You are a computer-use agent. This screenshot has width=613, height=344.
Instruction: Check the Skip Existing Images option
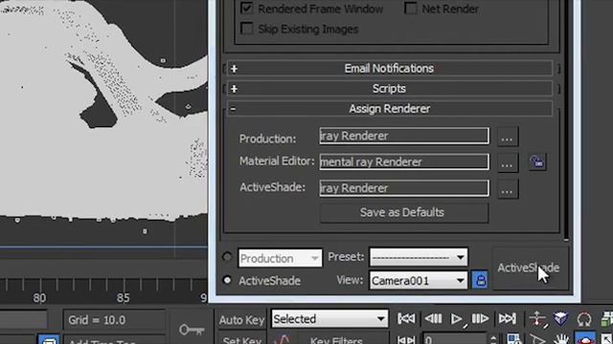tap(247, 29)
